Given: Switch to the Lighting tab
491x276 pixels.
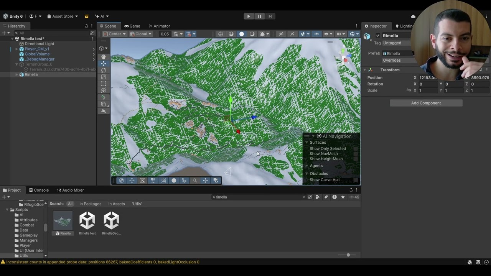Looking at the screenshot, I should pos(404,26).
